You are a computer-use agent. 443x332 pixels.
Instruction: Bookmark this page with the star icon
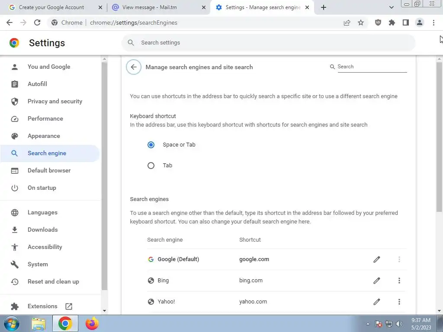pyautogui.click(x=361, y=22)
